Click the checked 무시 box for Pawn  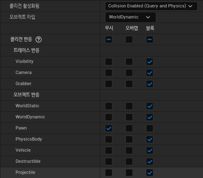pyautogui.click(x=109, y=128)
